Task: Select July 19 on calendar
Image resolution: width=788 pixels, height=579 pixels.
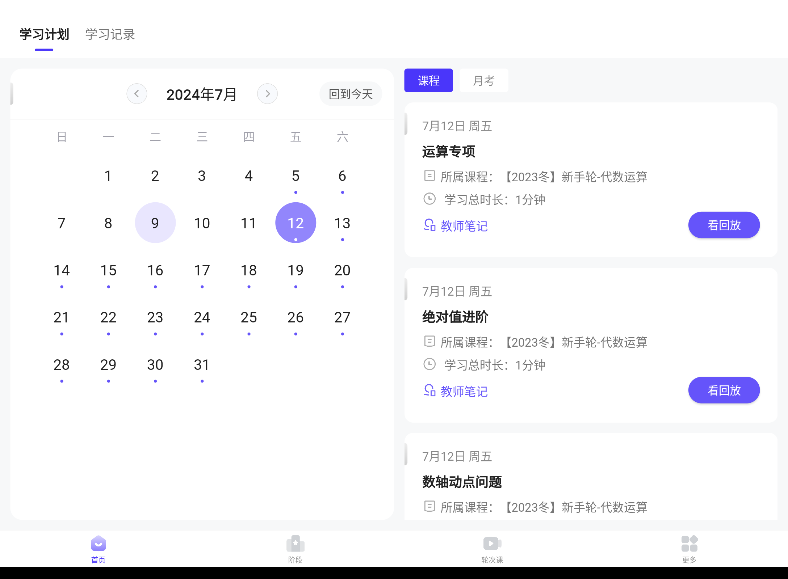Action: [x=295, y=270]
